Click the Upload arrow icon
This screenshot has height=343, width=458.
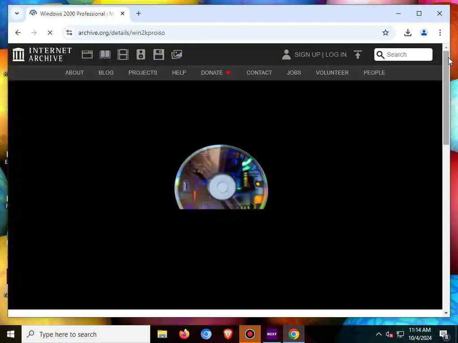pos(358,54)
